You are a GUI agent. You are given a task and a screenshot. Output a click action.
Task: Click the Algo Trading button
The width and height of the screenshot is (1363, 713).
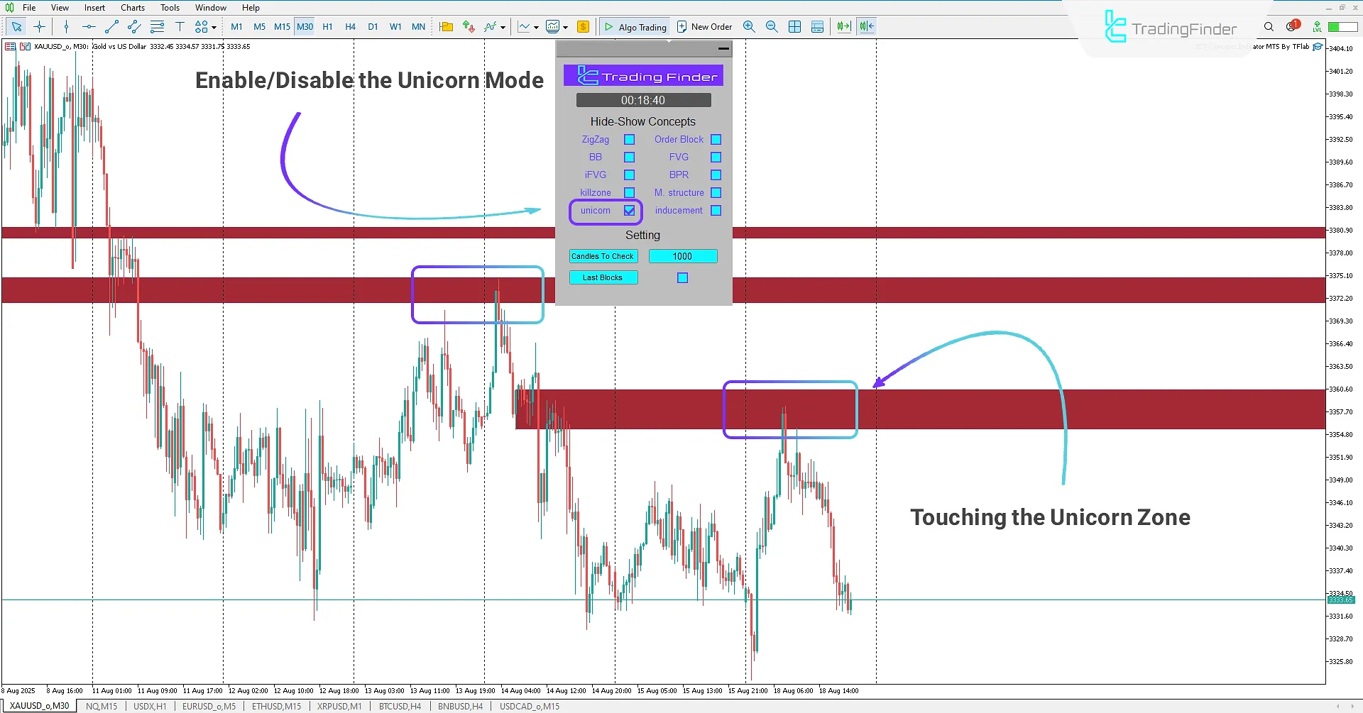635,26
